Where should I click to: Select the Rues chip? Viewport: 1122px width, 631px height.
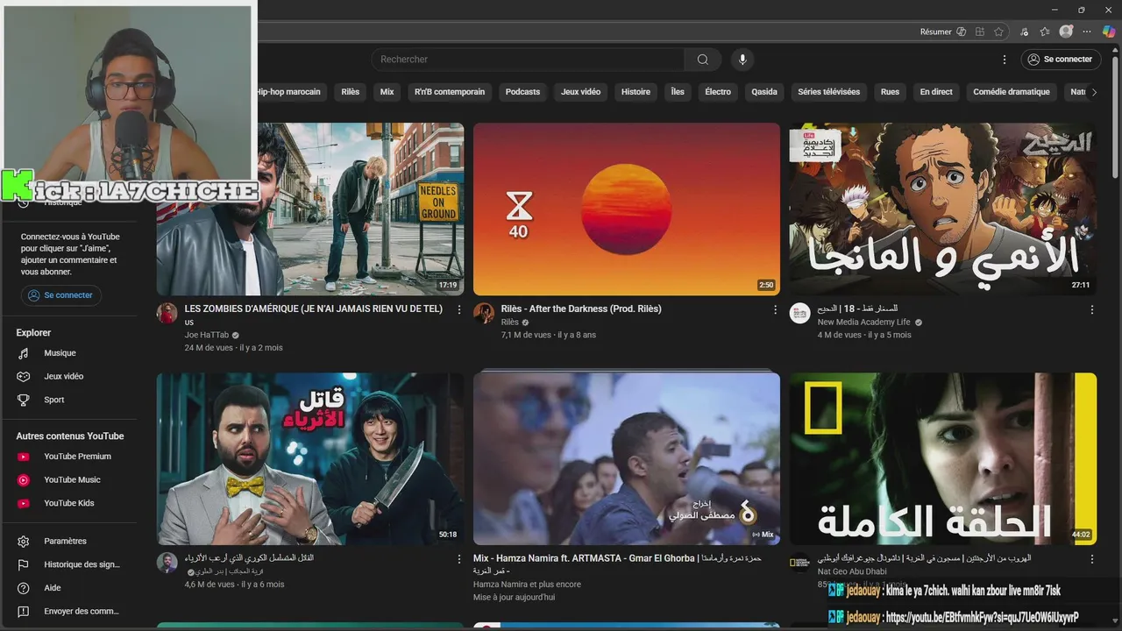pos(890,92)
